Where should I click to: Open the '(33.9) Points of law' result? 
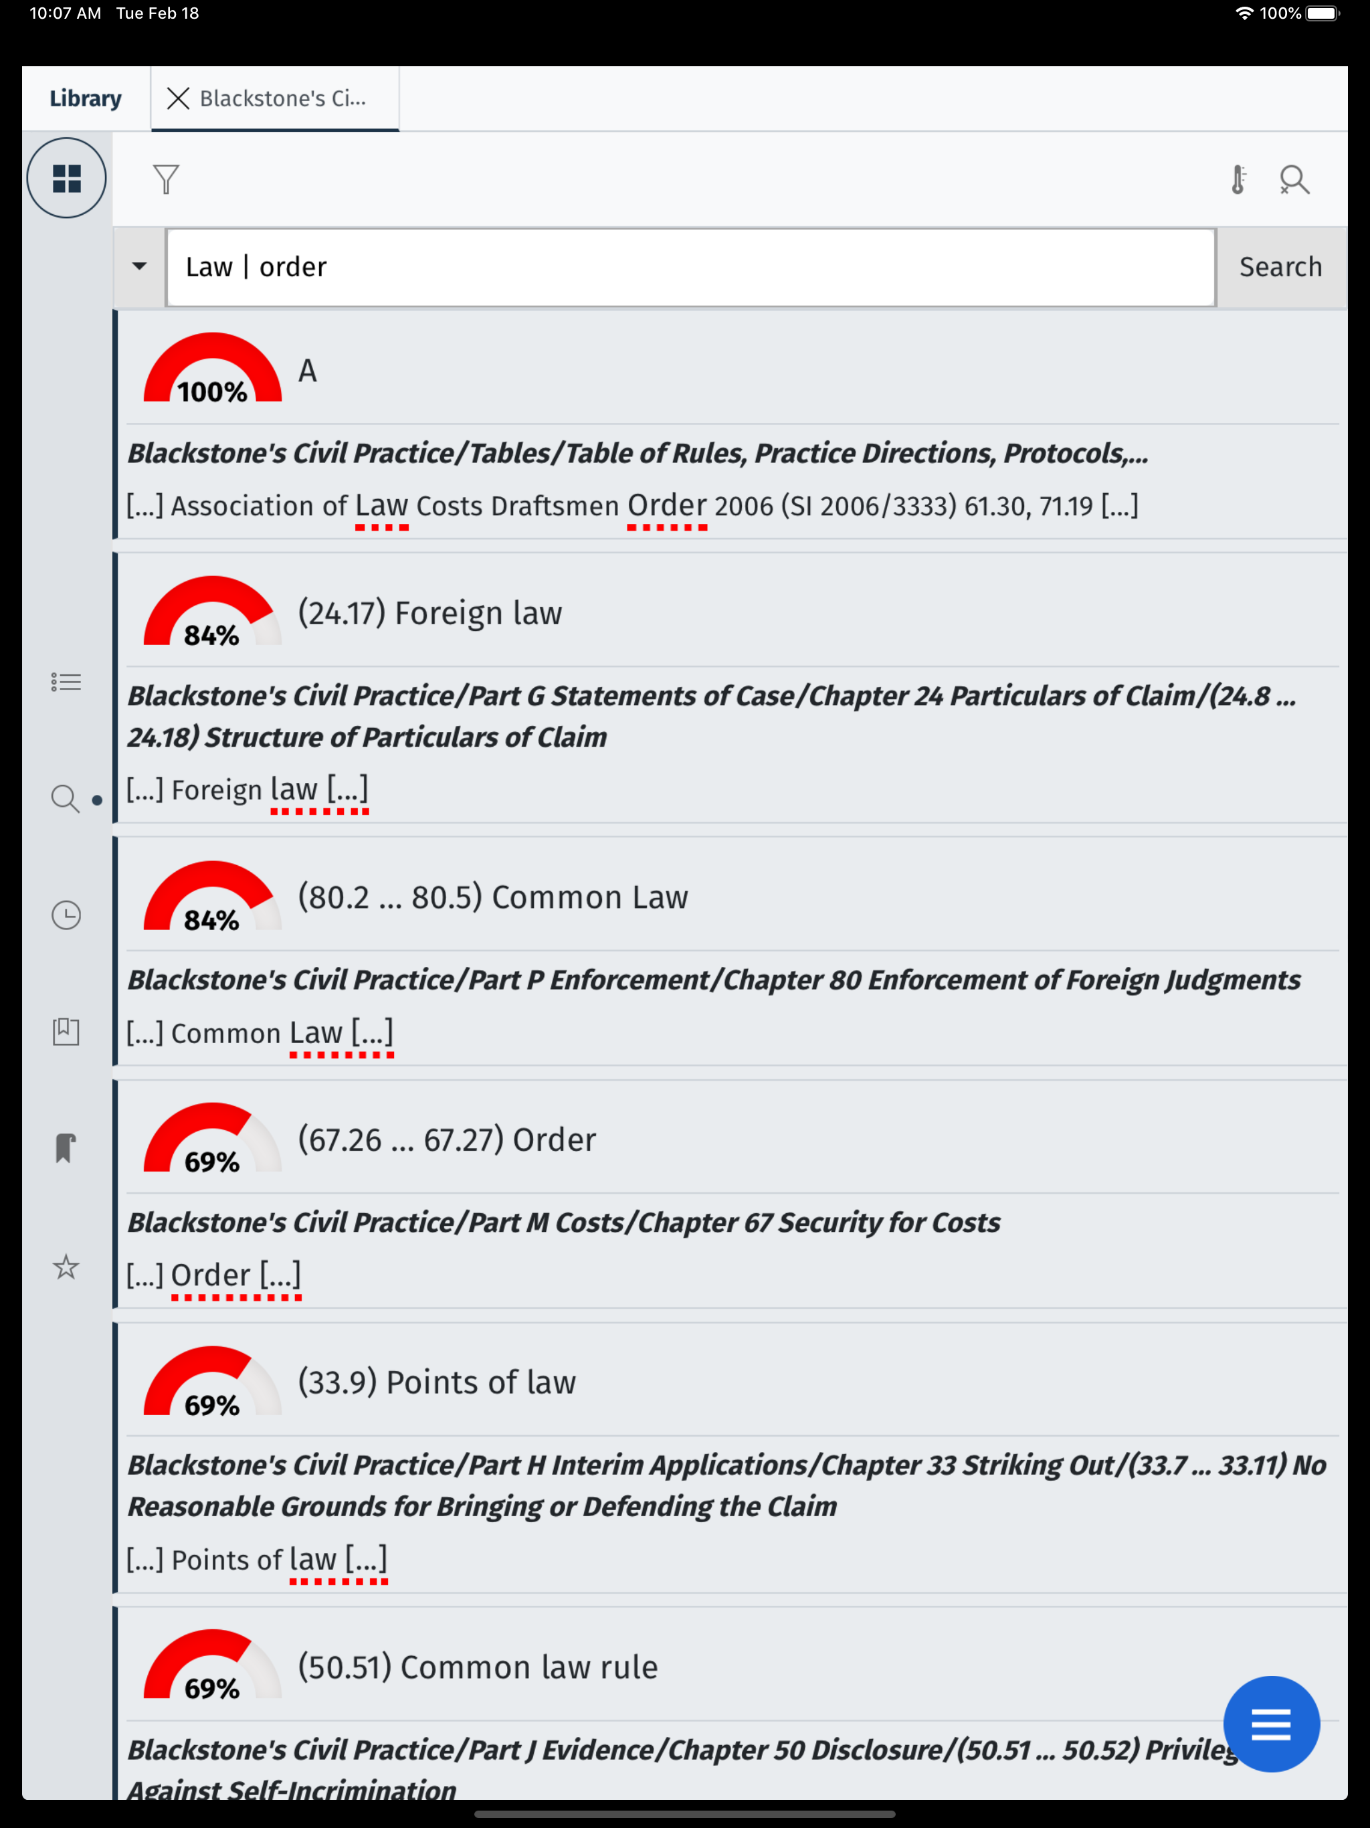[x=436, y=1382]
